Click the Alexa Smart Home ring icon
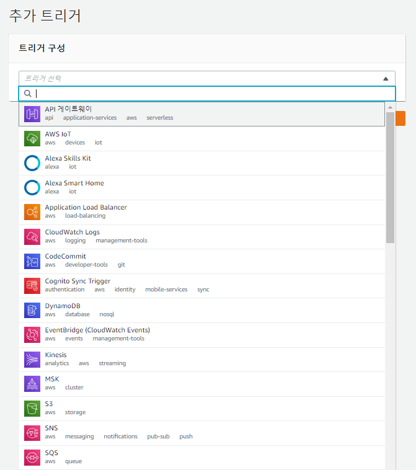416x470 pixels. (x=32, y=188)
